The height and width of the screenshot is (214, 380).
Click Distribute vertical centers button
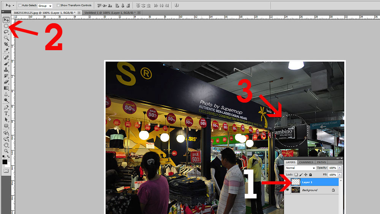[143, 5]
